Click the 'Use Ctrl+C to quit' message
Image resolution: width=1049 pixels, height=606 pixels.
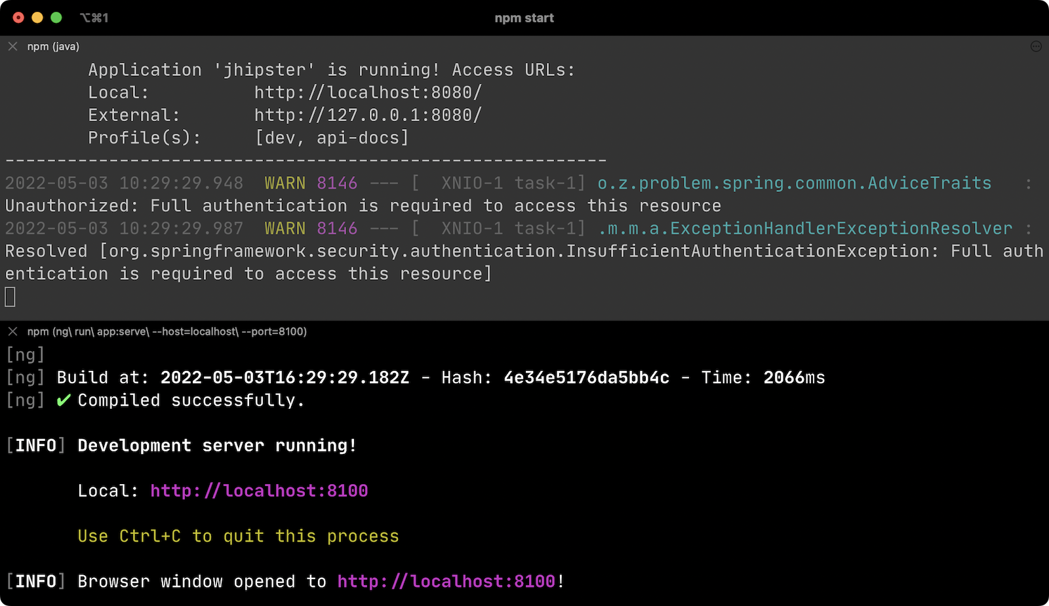click(238, 536)
